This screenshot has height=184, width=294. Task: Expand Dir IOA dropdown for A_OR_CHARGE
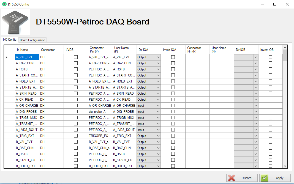[158, 106]
